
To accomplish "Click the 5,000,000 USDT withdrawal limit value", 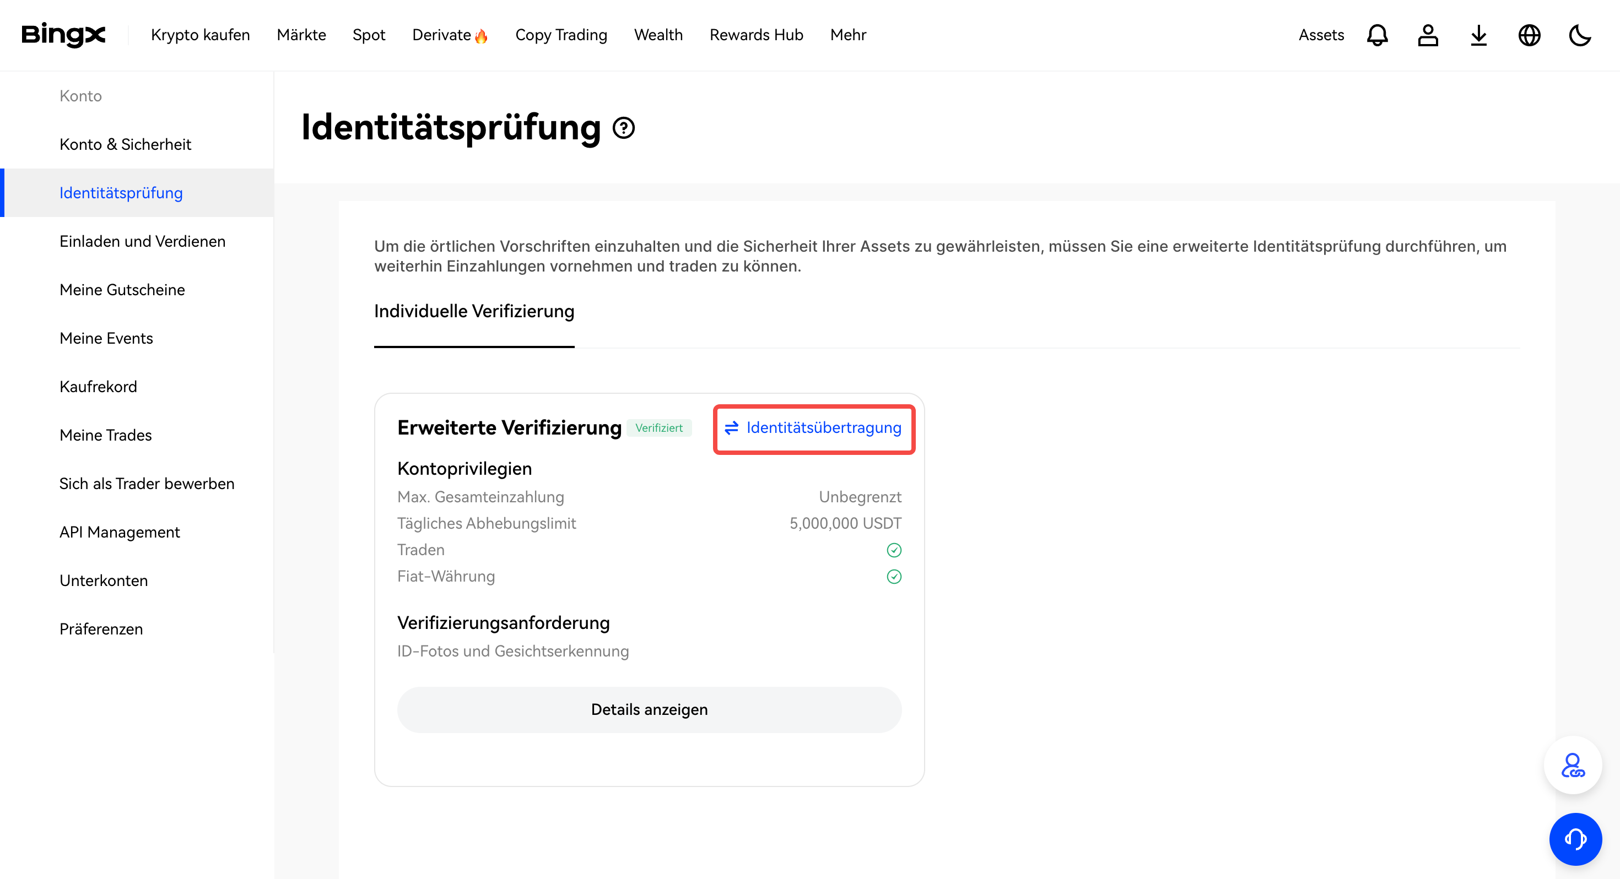I will [x=845, y=523].
